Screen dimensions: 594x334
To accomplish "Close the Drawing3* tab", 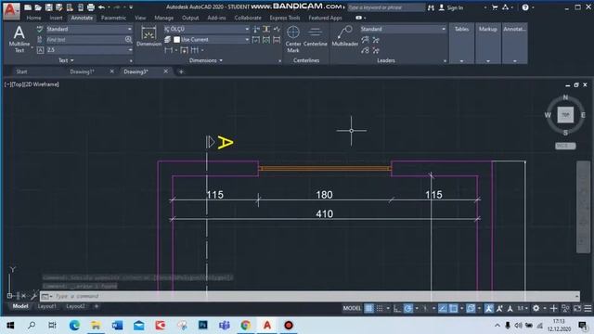I will (165, 71).
